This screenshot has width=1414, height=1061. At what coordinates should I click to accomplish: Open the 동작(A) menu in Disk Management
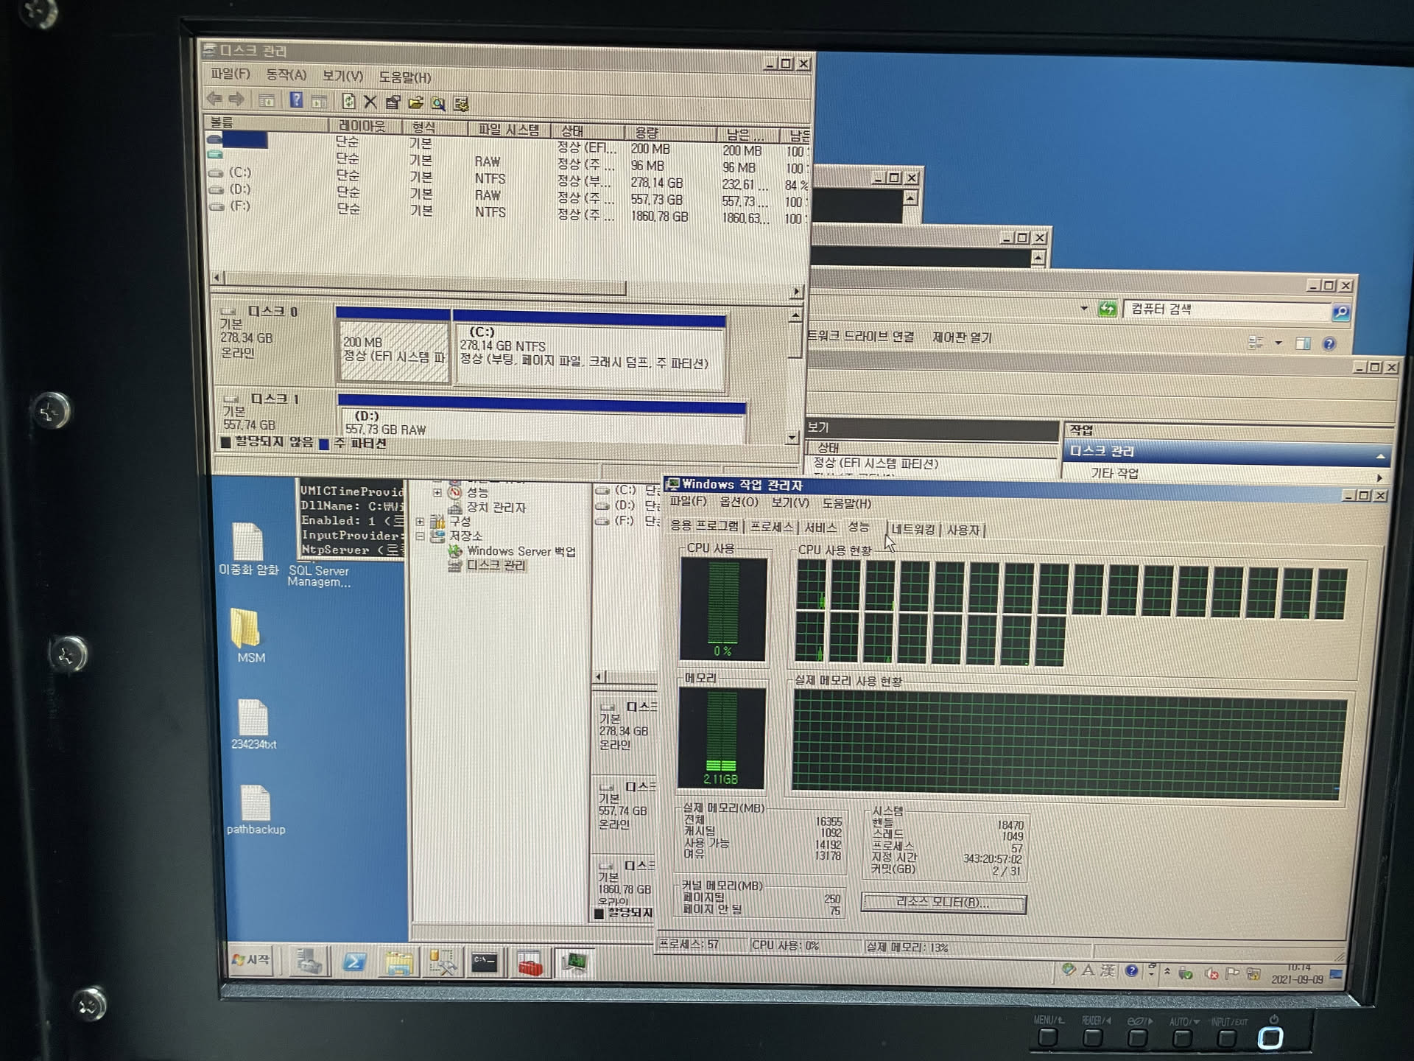[286, 75]
